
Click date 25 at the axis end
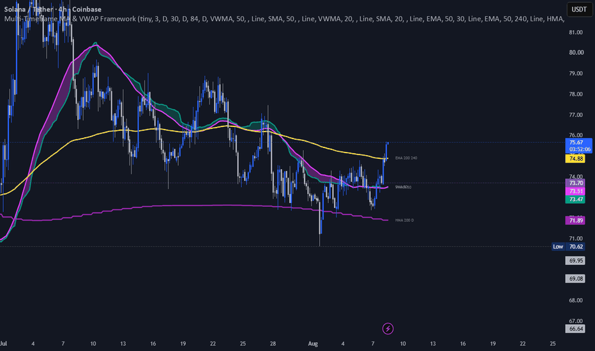[x=552, y=344]
